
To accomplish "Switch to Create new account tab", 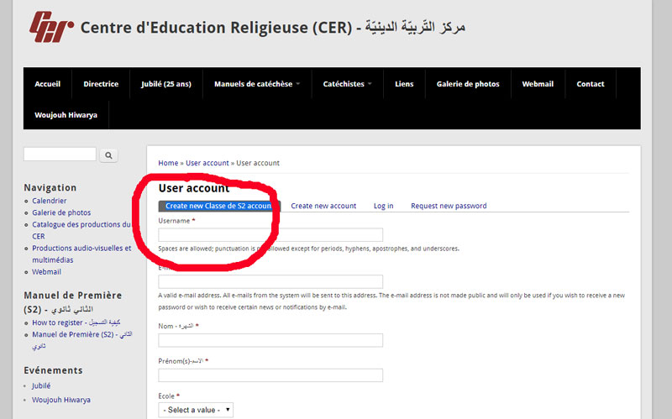I will point(323,206).
